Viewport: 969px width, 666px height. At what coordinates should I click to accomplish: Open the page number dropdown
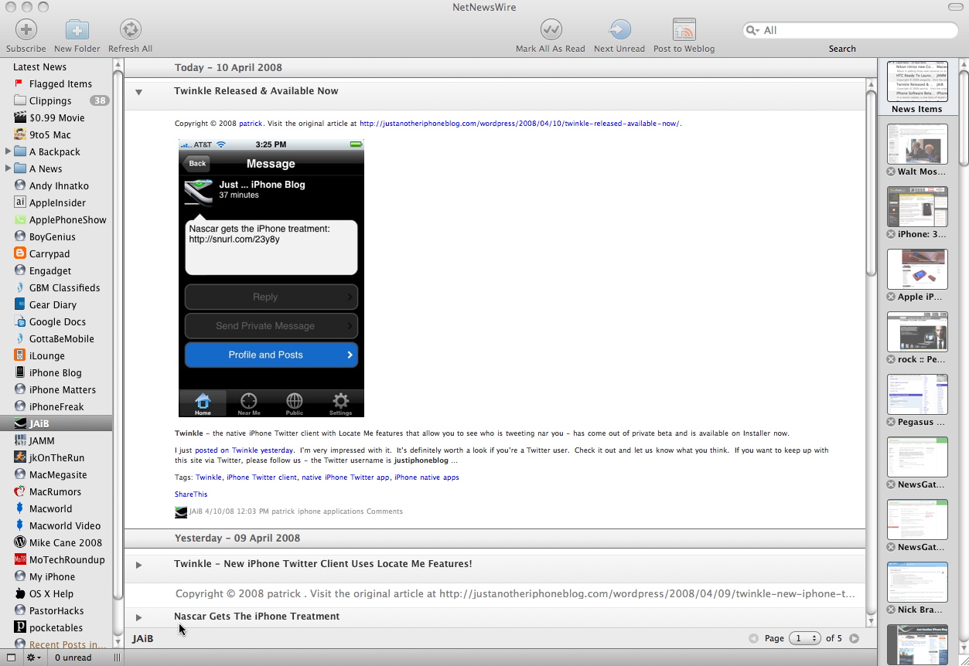(x=804, y=638)
